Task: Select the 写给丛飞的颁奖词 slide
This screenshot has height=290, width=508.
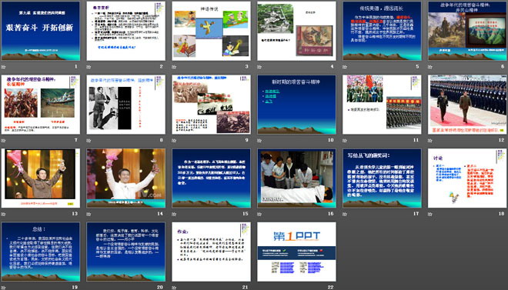Action: [382, 178]
